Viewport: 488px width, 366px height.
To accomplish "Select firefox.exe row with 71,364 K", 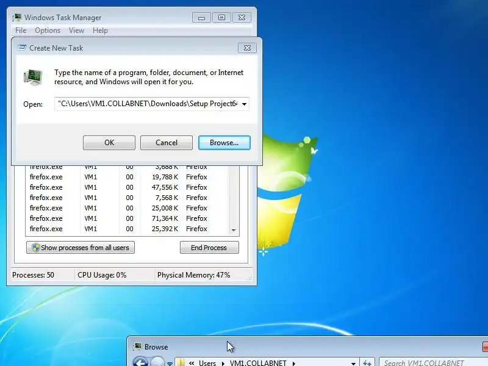I will (127, 218).
